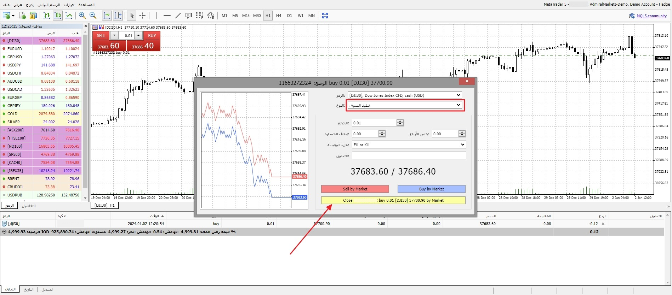Open the الرسم البياني (Charts) menu

click(49, 5)
